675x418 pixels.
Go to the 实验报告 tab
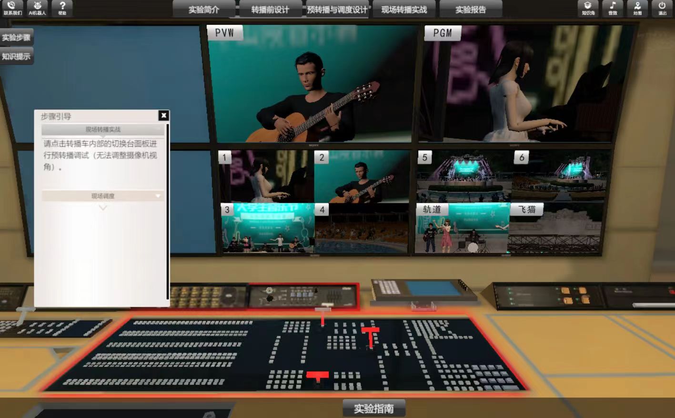[x=470, y=10]
